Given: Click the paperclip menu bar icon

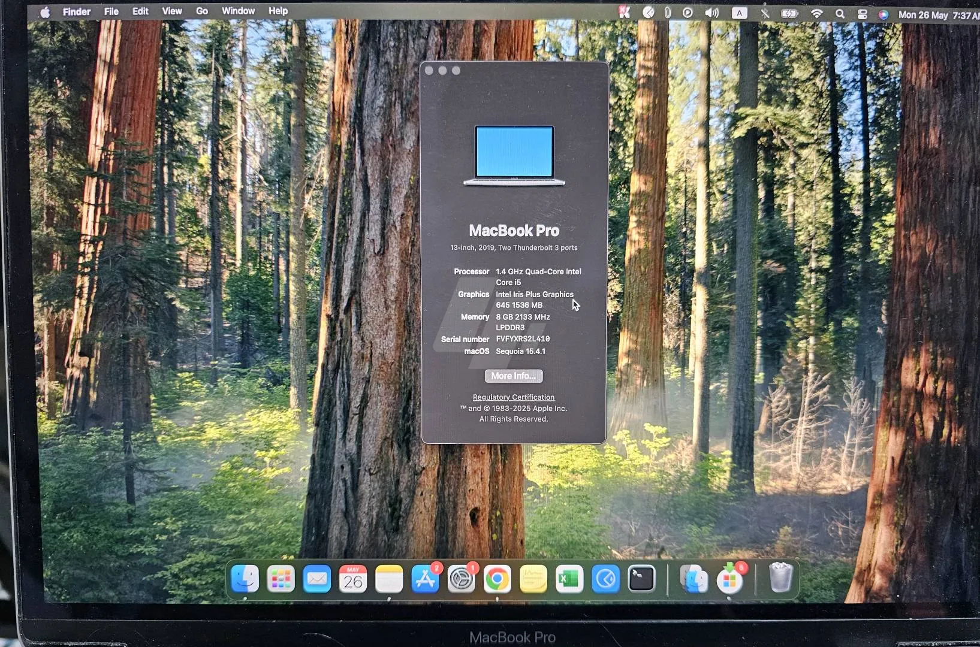Looking at the screenshot, I should coord(668,12).
